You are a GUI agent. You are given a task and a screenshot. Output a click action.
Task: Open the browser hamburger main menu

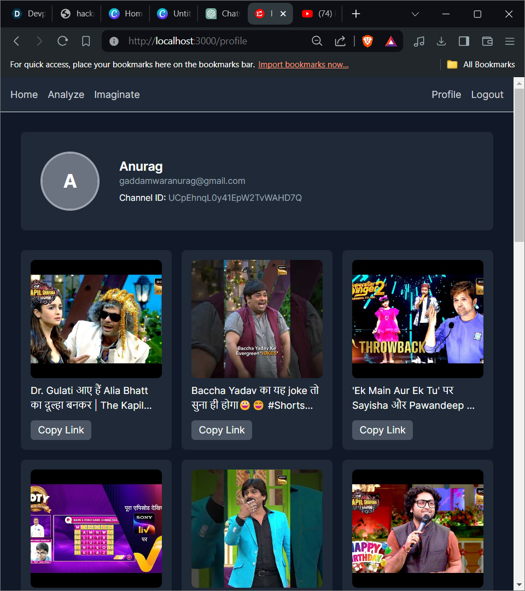tap(510, 41)
